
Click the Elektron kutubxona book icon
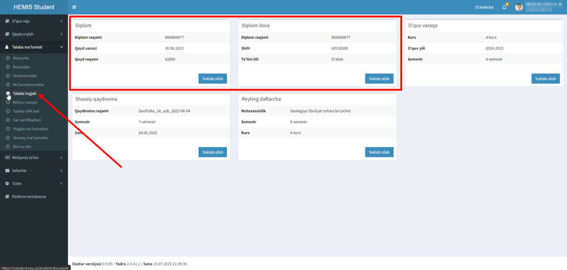click(7, 196)
